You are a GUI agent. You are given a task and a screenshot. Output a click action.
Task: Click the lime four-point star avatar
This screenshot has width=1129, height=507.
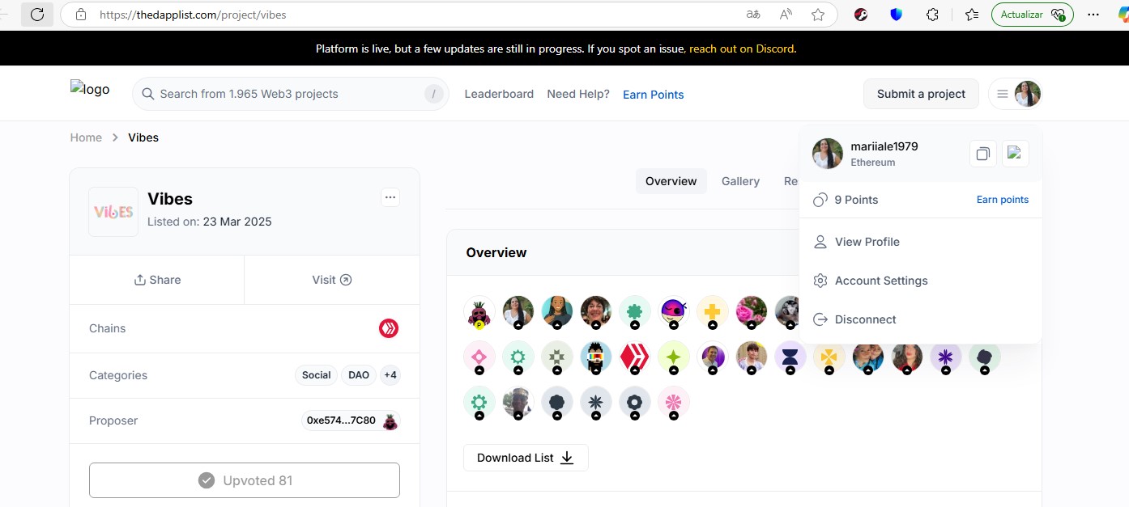(x=674, y=357)
